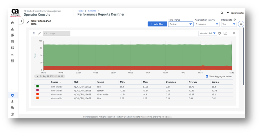Open chart settings gear icon
The height and width of the screenshot is (134, 261).
(220, 33)
